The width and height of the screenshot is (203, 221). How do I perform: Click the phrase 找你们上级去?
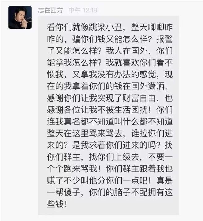pyautogui.click(x=114, y=157)
